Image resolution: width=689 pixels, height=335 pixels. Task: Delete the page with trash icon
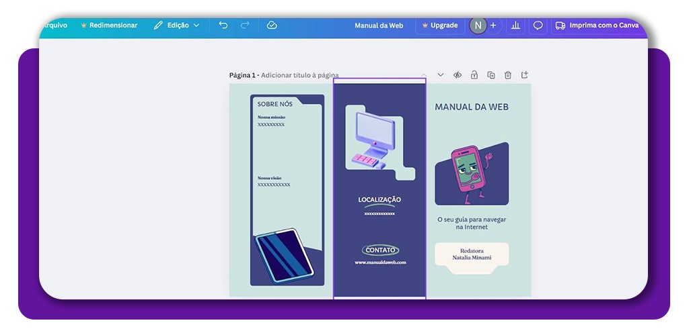(x=507, y=75)
